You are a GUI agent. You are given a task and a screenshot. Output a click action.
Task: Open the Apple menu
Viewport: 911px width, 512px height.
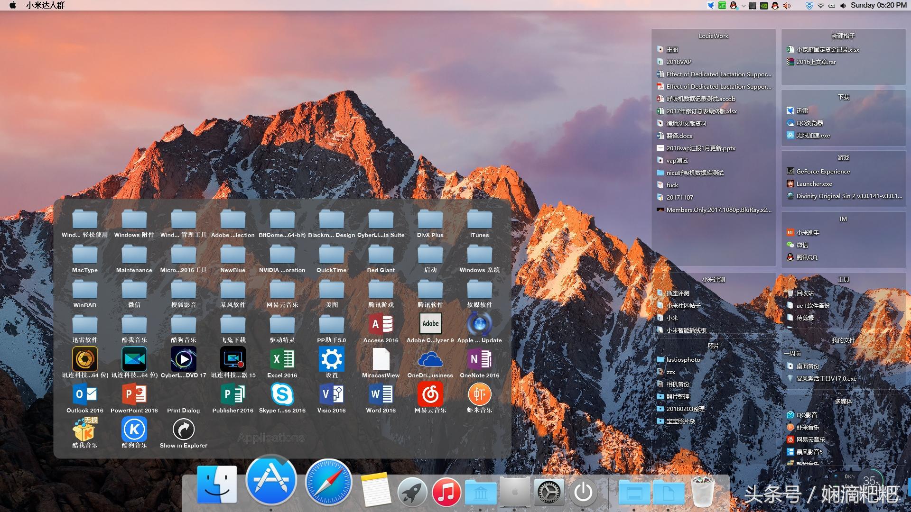point(13,5)
